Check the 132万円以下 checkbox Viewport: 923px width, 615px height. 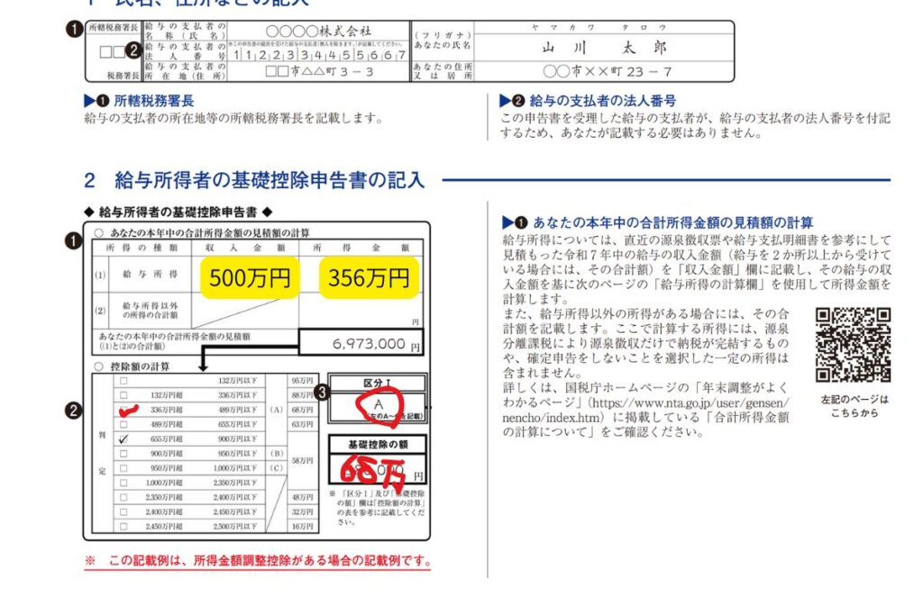(x=123, y=381)
